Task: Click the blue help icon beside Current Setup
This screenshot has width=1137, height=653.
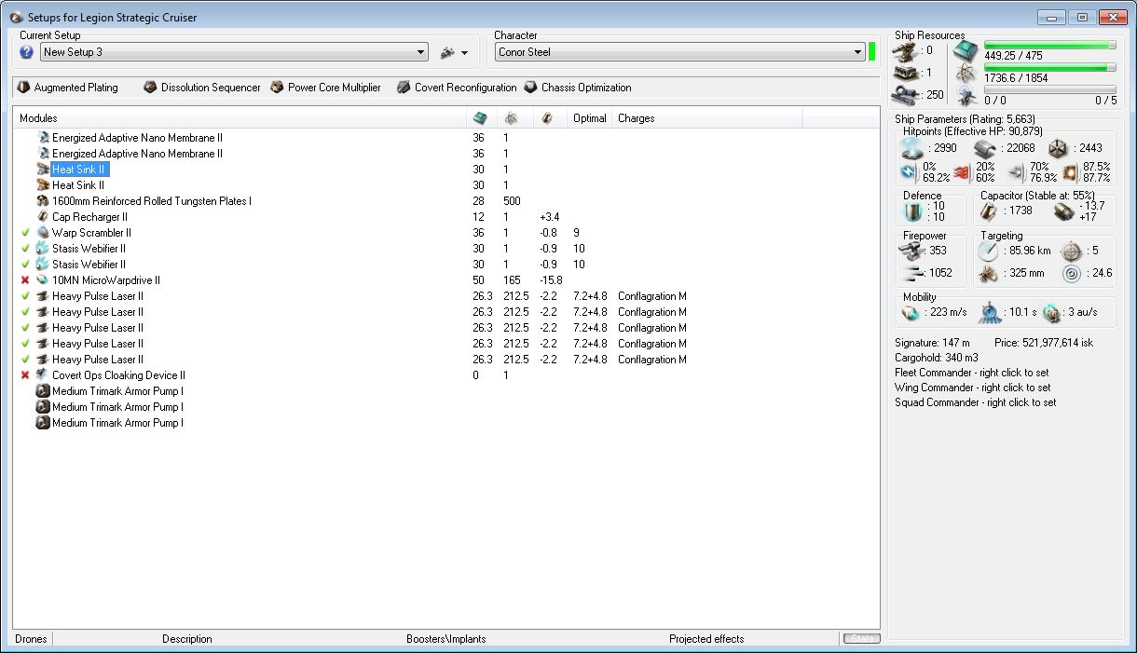Action: [x=27, y=52]
